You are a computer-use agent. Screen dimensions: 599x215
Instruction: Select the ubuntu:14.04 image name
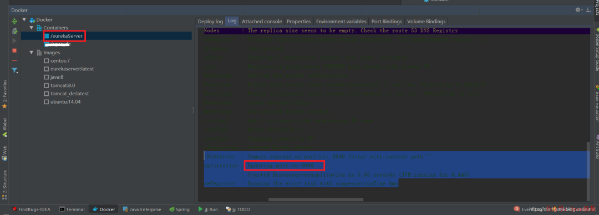[65, 102]
